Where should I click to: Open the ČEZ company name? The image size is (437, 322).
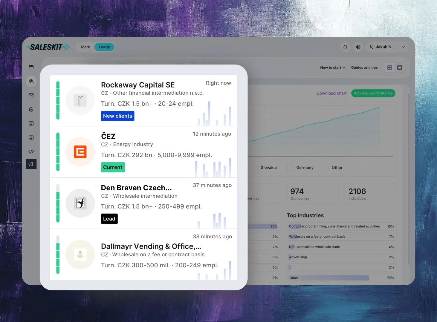[108, 136]
